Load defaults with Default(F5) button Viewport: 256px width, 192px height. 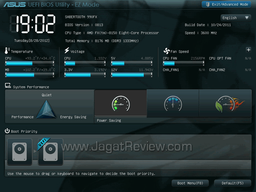232,183
